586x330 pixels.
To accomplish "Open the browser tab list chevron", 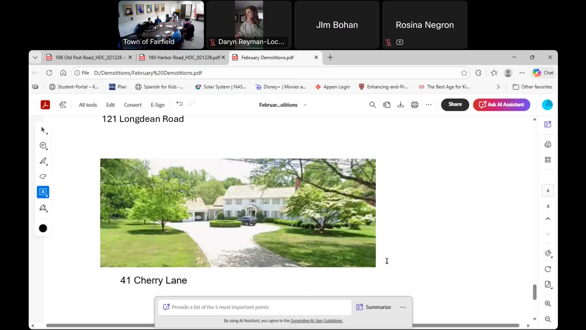I will coord(35,57).
